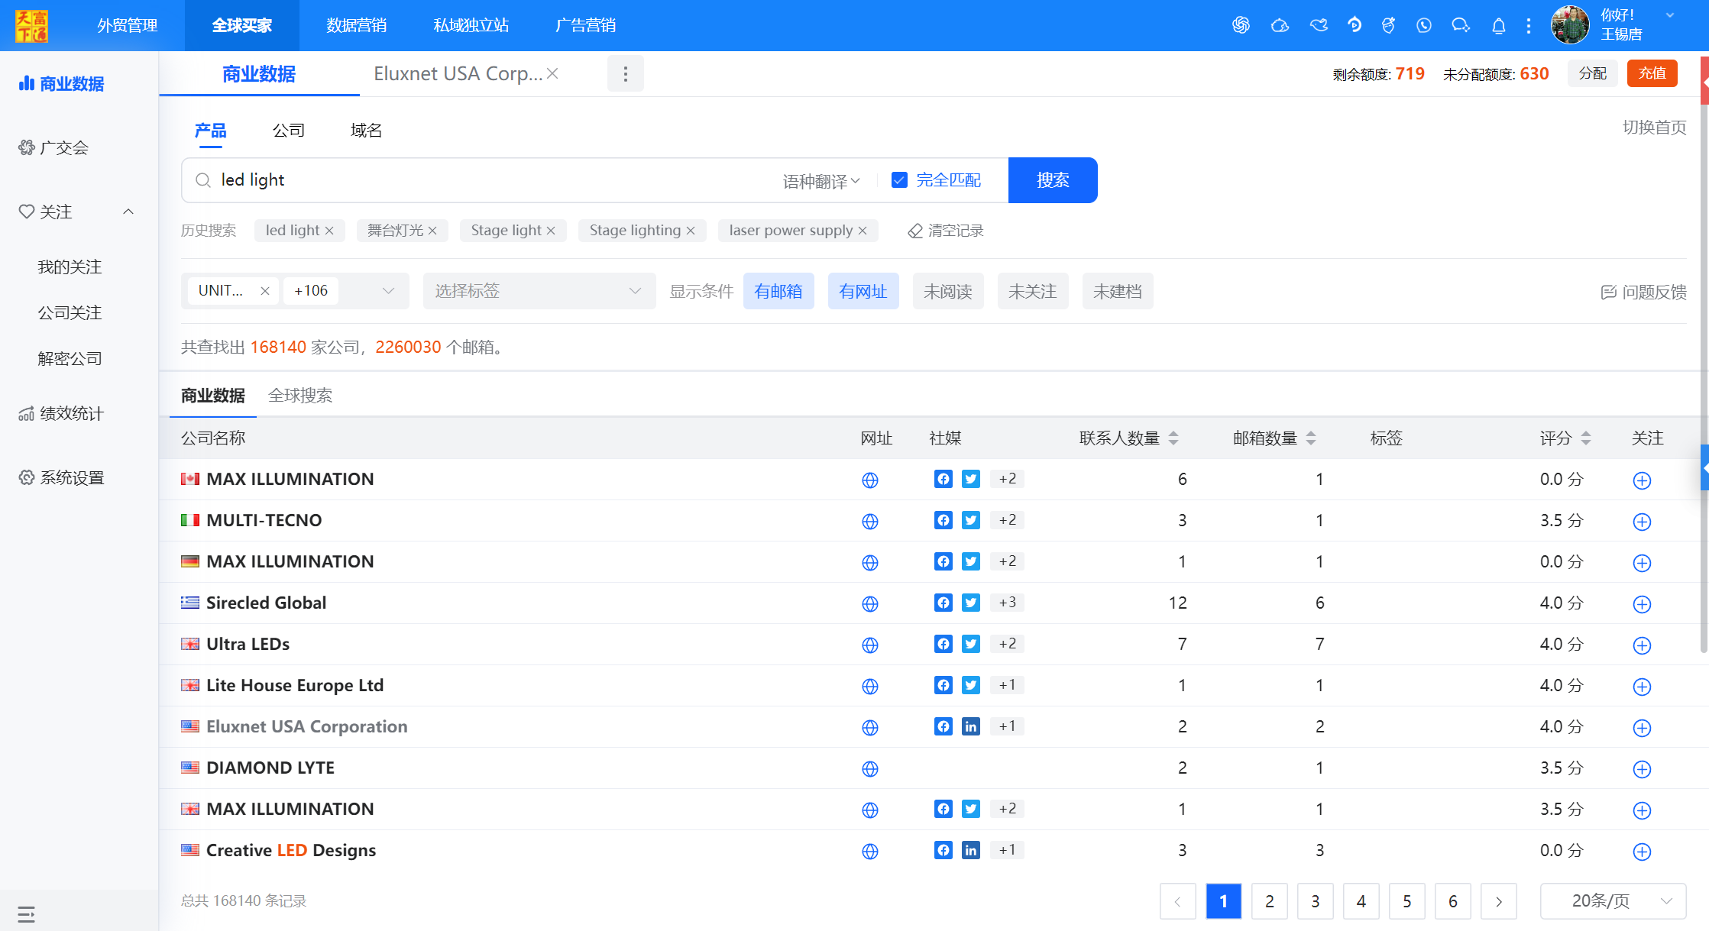Screen dimensions: 1709x931
Task: Click the blue 搜索 button
Action: [x=1053, y=180]
